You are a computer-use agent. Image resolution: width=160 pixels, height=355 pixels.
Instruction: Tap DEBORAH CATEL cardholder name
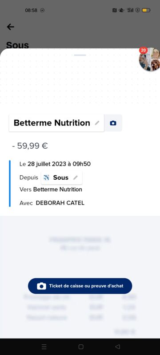(60, 203)
